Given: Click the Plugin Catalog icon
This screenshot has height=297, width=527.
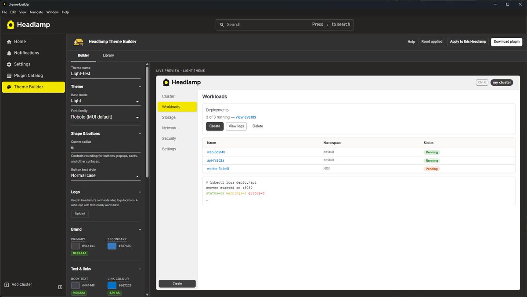Looking at the screenshot, I should click(x=9, y=76).
